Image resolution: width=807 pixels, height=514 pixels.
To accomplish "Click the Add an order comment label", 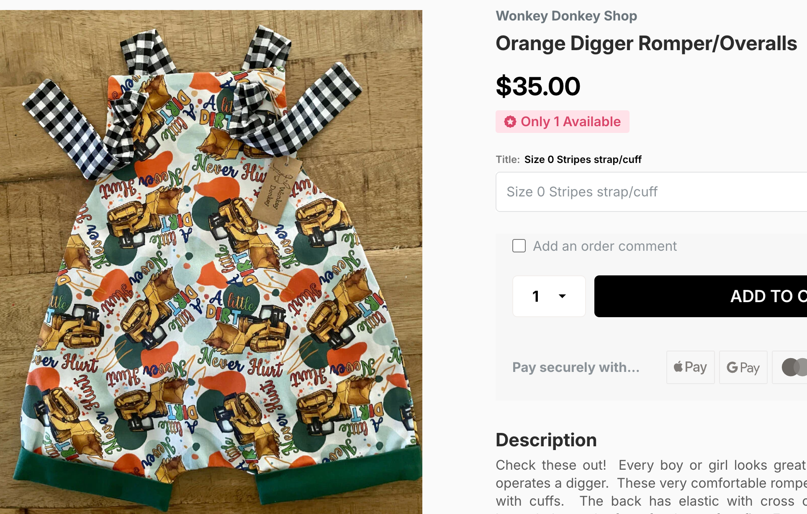I will pos(604,246).
